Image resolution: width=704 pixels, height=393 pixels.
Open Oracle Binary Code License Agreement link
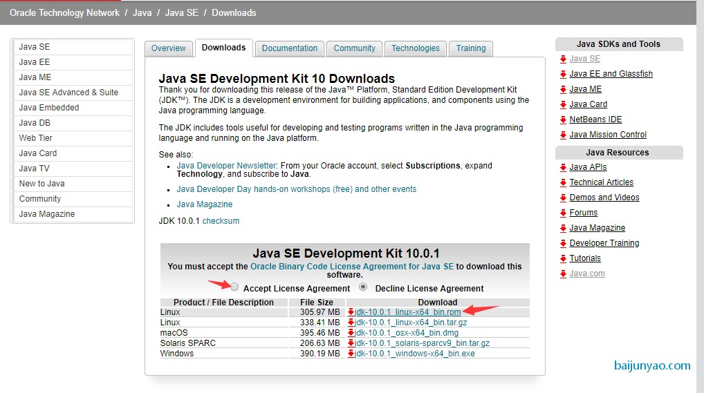click(352, 267)
